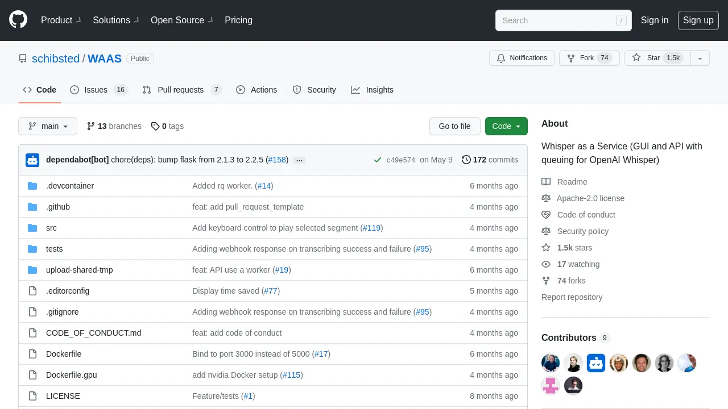Open pull request #158 link
The width and height of the screenshot is (728, 409).
tap(278, 160)
